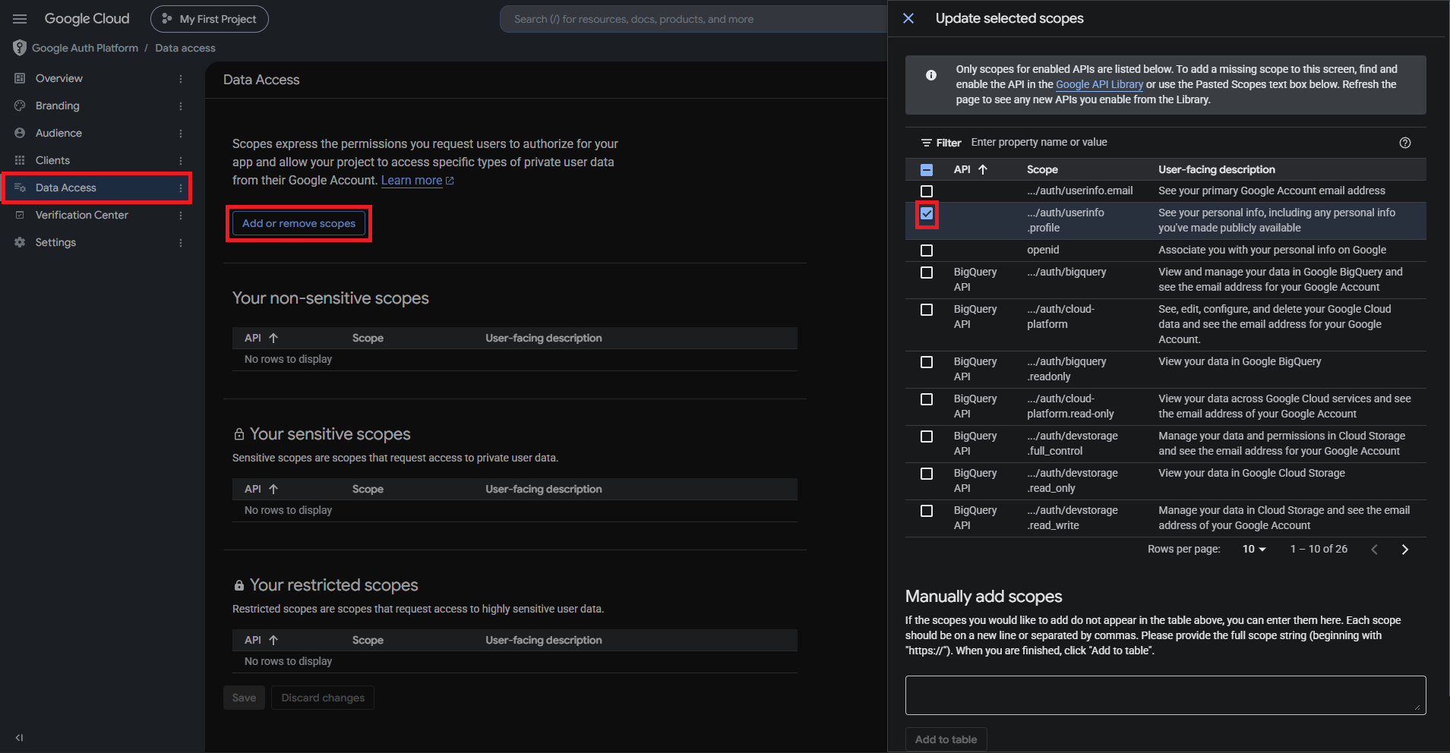Open the Learn more link
1450x753 pixels.
[x=417, y=180]
